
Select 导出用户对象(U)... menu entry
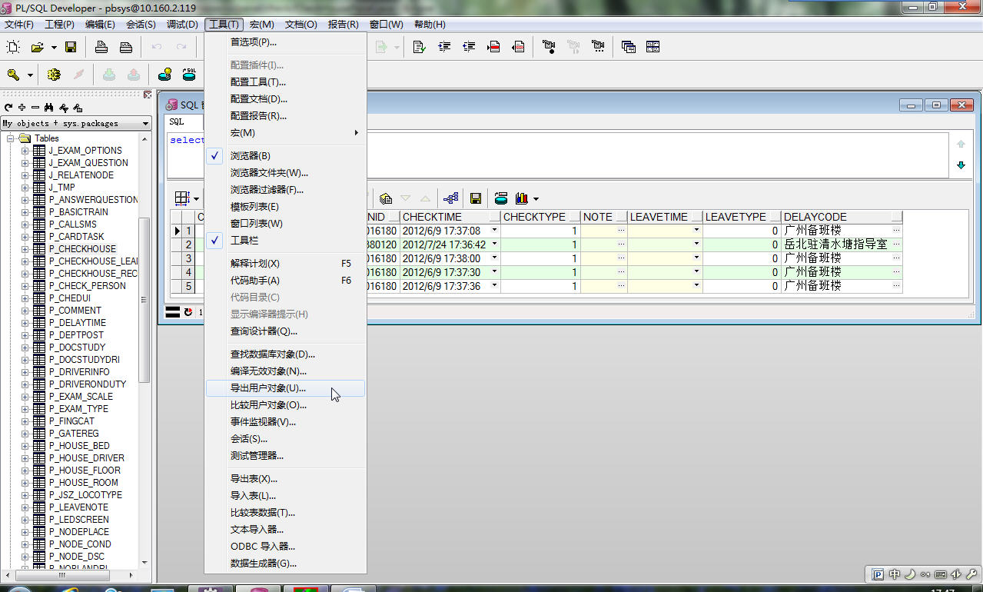(285, 388)
